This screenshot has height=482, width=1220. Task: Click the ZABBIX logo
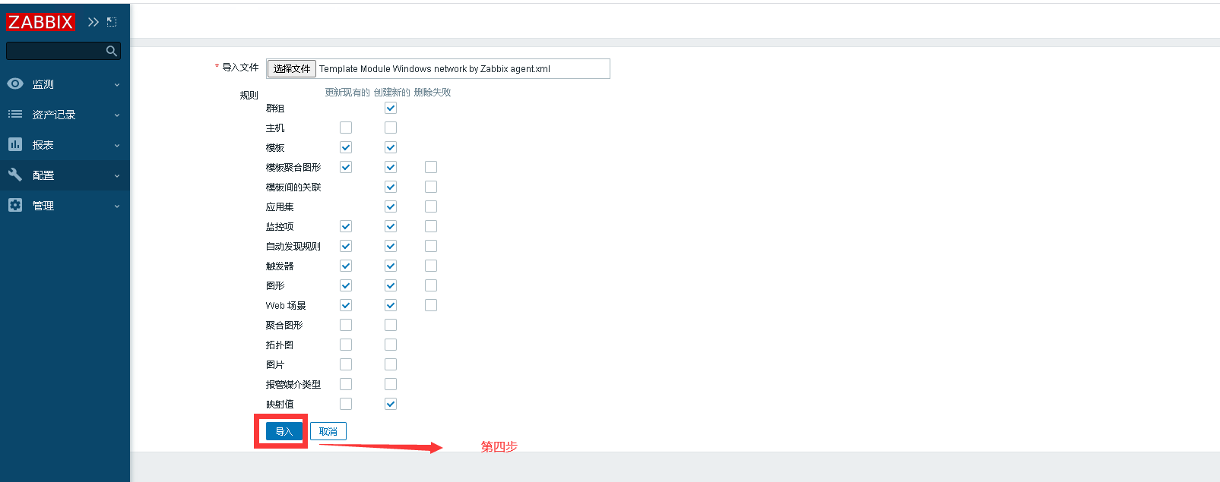click(x=40, y=22)
